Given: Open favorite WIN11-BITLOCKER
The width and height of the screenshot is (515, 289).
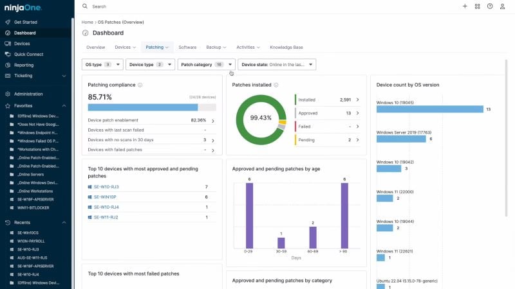Looking at the screenshot, I should [33, 207].
